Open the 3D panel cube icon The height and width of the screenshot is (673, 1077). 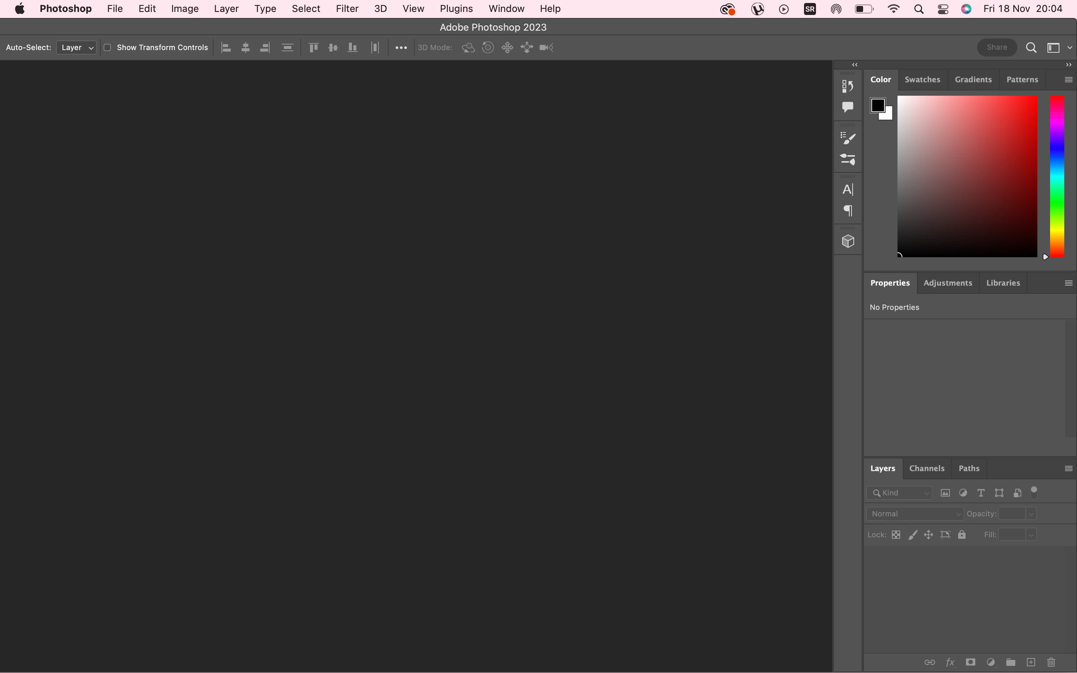pyautogui.click(x=847, y=241)
